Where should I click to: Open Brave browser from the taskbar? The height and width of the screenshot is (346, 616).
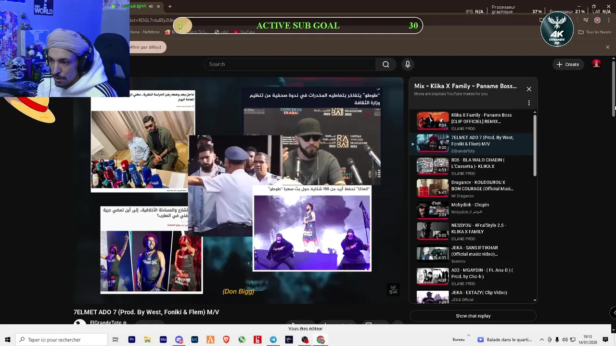click(x=226, y=340)
